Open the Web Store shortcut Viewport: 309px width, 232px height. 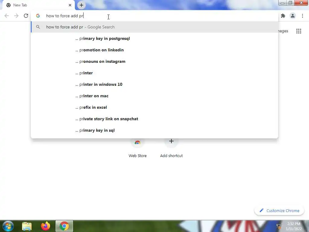(138, 148)
